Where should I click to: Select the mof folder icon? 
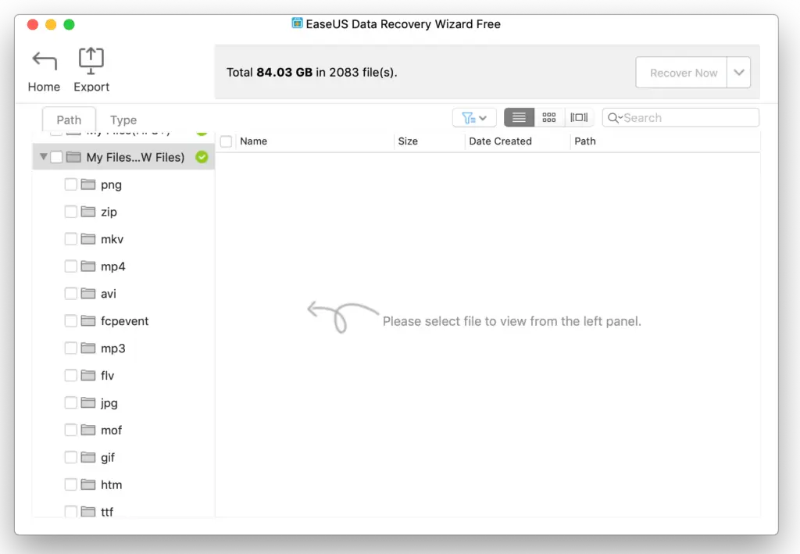88,430
